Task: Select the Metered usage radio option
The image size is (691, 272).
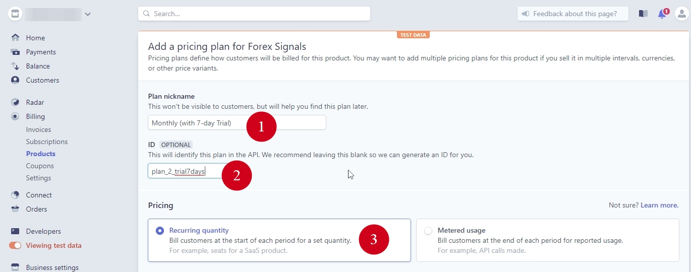Action: point(428,231)
